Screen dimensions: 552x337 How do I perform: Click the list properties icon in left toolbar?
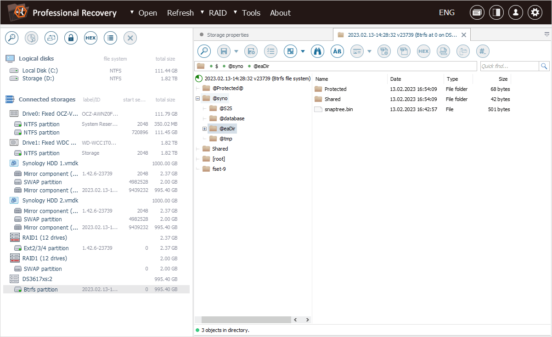pos(110,38)
